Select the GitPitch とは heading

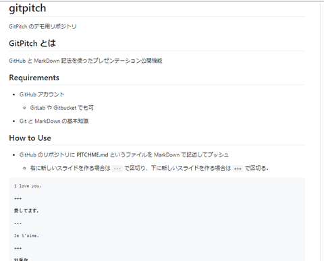tap(32, 43)
